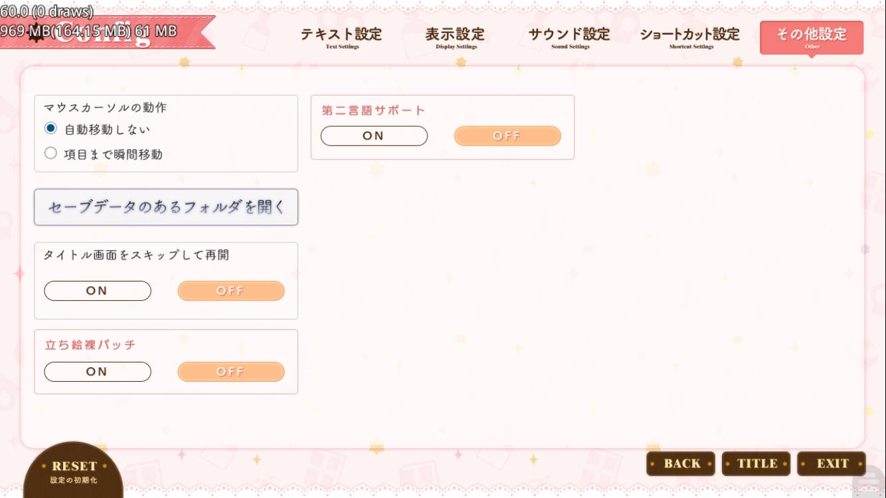Click セーブデータのあるフォルダを開く button
Image resolution: width=886 pixels, height=498 pixels.
point(166,207)
